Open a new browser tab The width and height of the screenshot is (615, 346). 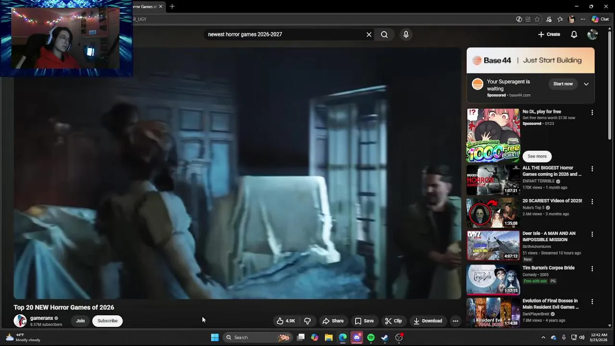172,7
